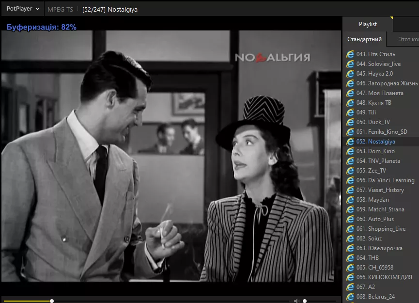Click the MPEG TS format label
Viewport: 419px width, 303px height.
click(x=60, y=10)
